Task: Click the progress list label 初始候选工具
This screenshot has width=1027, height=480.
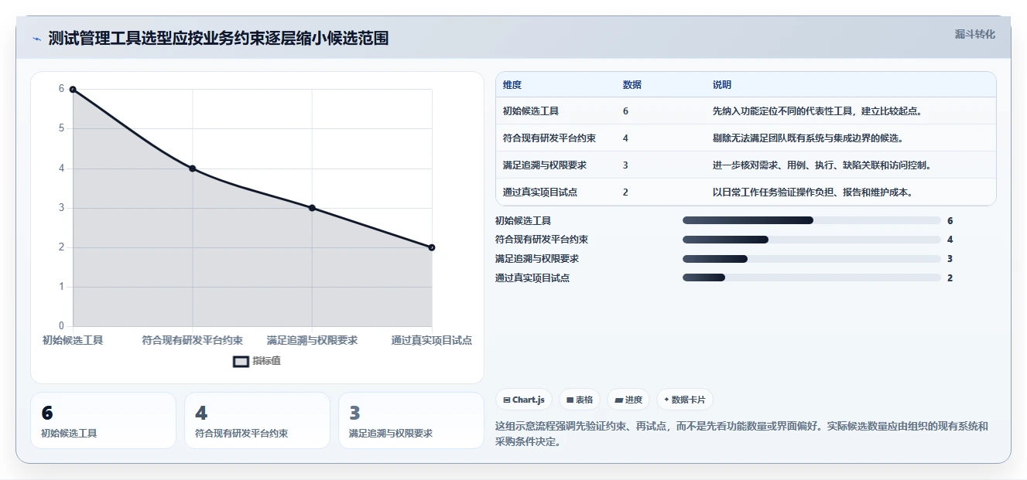Action: coord(523,221)
